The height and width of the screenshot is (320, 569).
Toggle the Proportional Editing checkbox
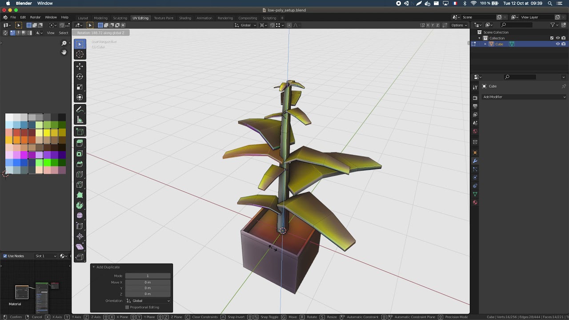click(x=127, y=307)
